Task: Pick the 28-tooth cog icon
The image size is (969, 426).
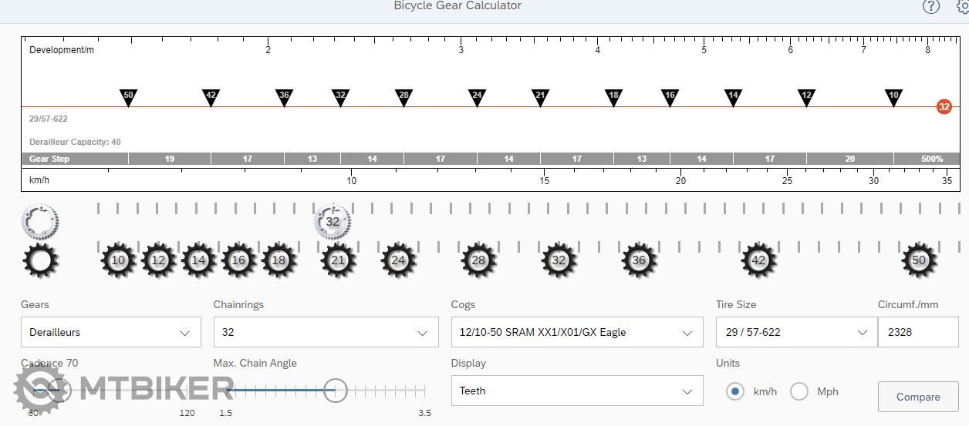Action: coord(478,260)
